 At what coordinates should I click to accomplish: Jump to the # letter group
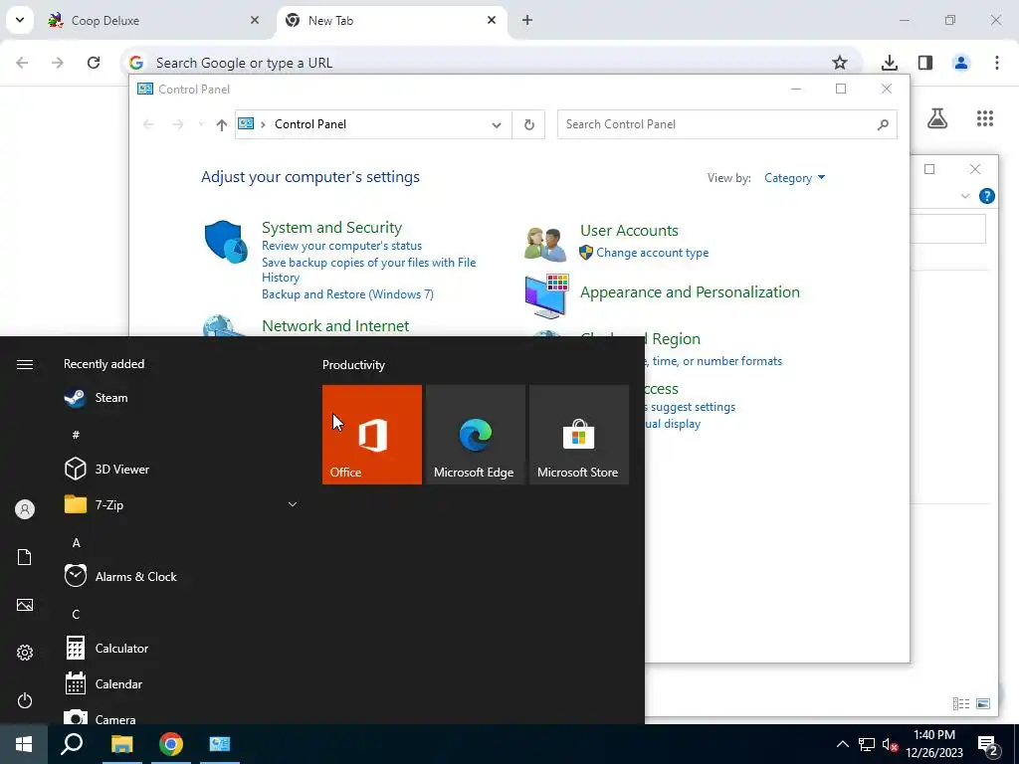point(76,435)
